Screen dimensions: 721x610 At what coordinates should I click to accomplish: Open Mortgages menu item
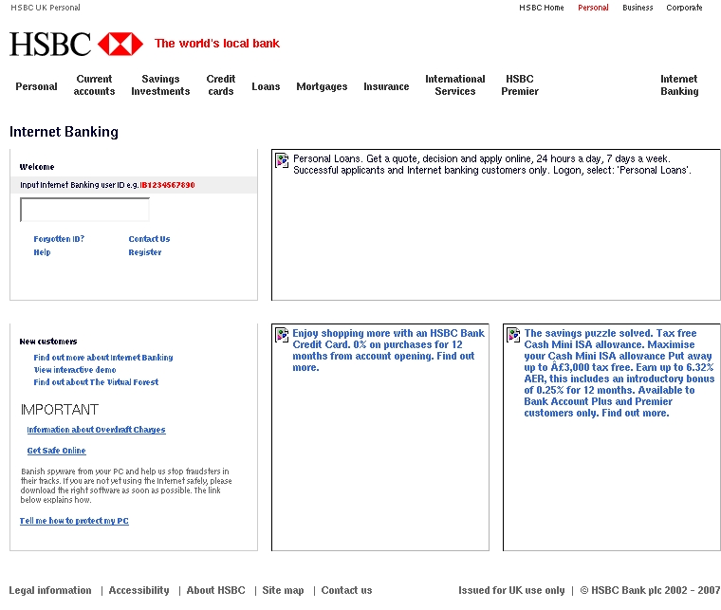322,86
